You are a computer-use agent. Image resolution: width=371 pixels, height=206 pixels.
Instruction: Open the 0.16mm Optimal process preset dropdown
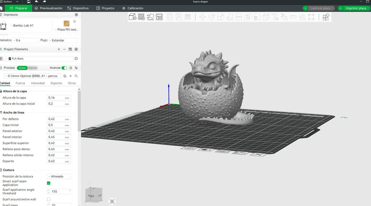(x=32, y=76)
